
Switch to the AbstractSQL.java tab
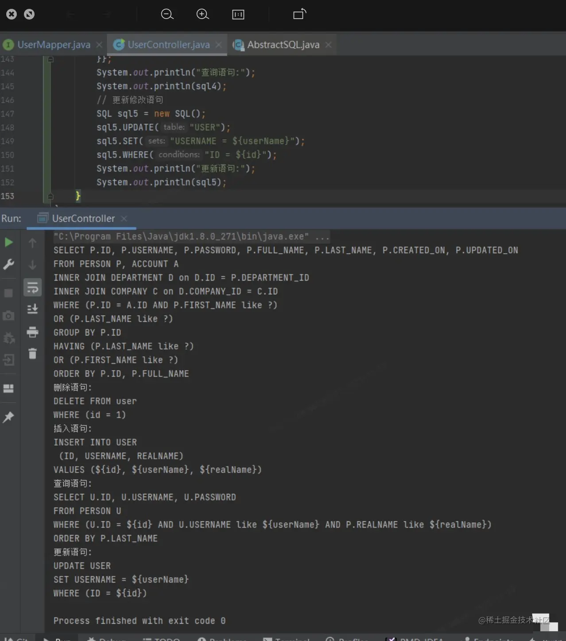pos(283,45)
